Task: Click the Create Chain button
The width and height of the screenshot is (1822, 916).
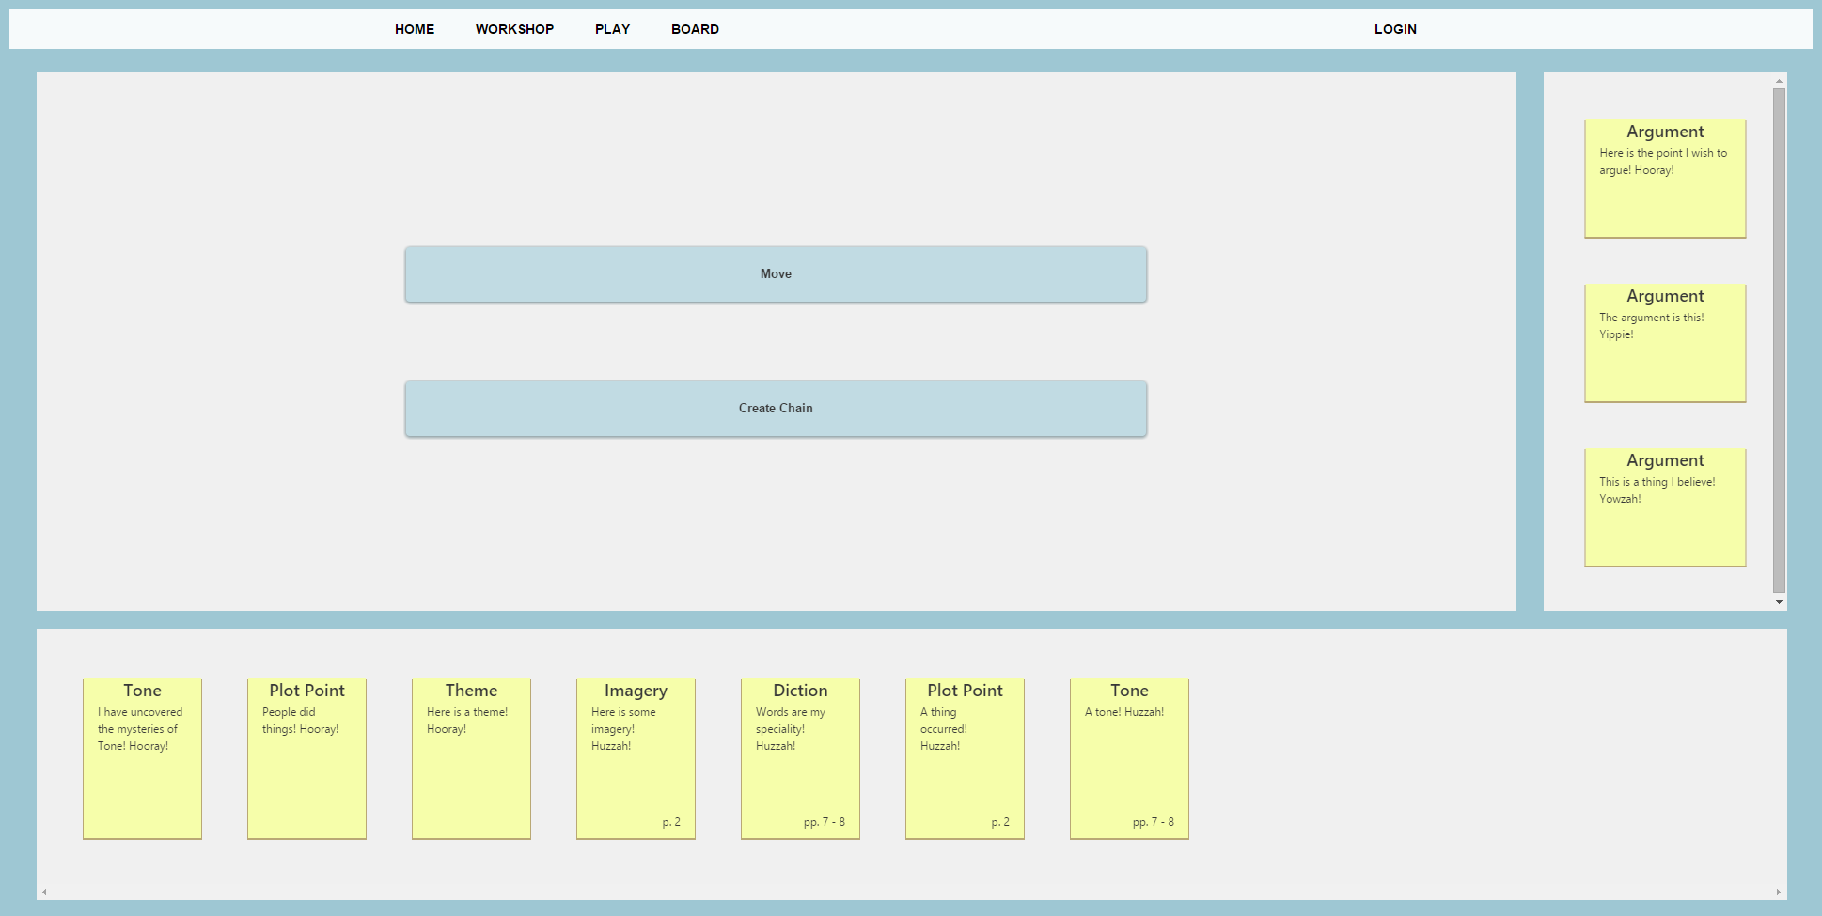Action: point(776,409)
